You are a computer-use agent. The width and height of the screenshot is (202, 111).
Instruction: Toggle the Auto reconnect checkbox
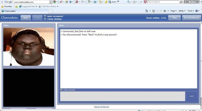pyautogui.click(x=45, y=16)
